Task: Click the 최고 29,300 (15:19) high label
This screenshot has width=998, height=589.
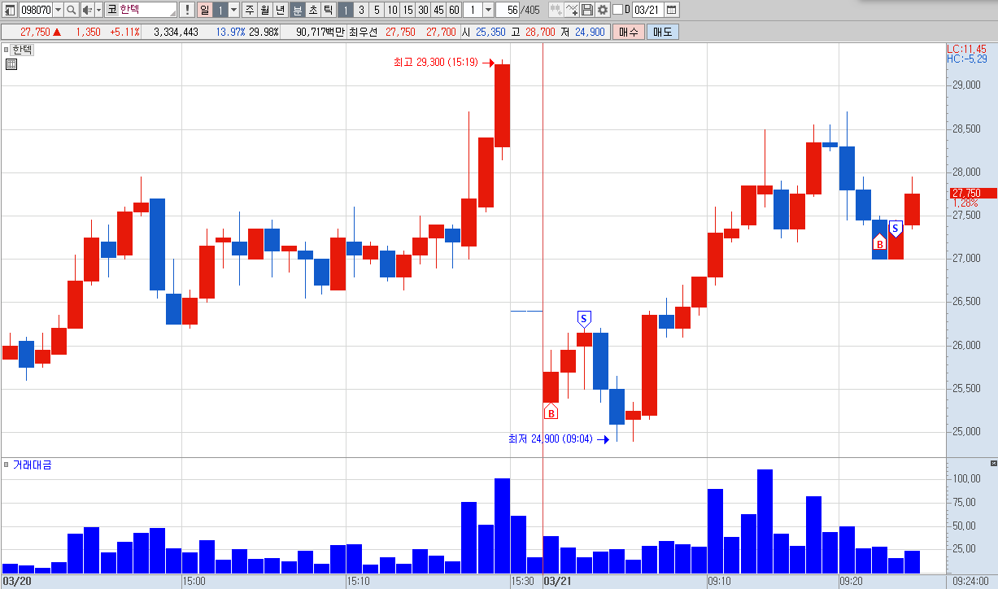Action: point(435,62)
